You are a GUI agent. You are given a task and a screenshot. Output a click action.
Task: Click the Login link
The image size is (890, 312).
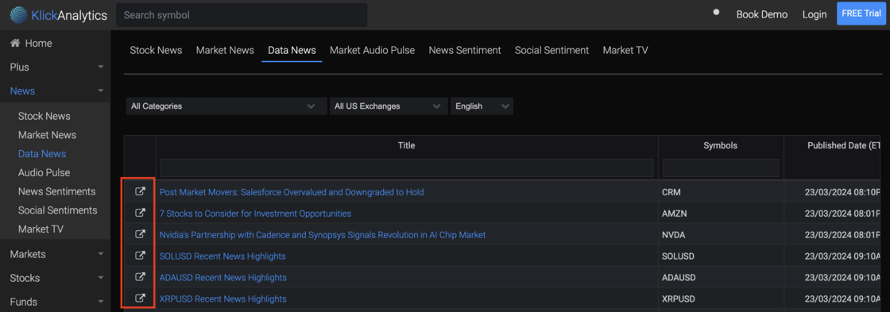click(815, 15)
